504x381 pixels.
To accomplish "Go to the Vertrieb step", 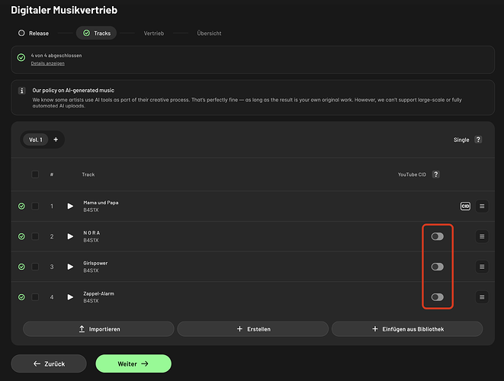I will [x=154, y=34].
